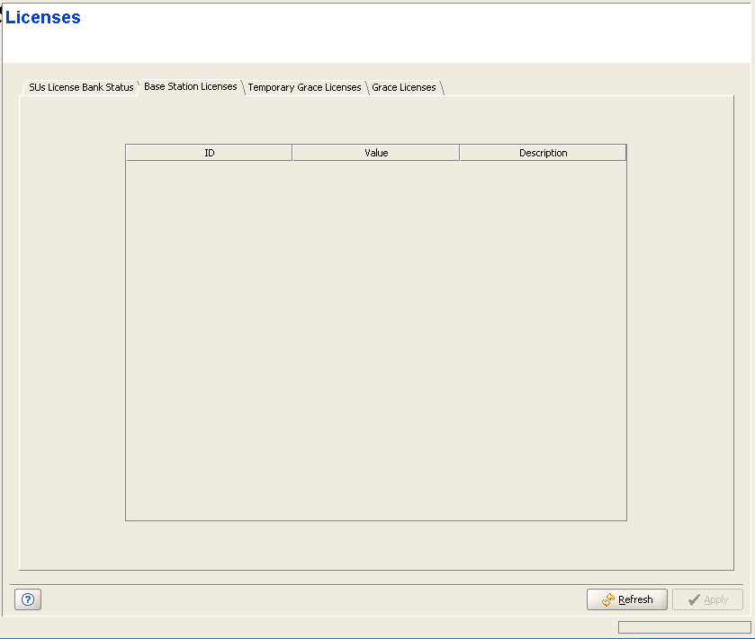
Task: Go to the Grace Licenses tab
Action: tap(403, 87)
